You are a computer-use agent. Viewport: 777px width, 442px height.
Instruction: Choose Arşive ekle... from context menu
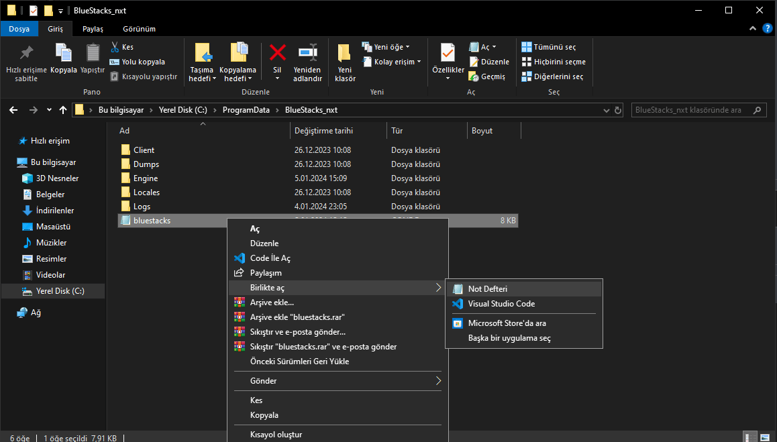click(338, 302)
